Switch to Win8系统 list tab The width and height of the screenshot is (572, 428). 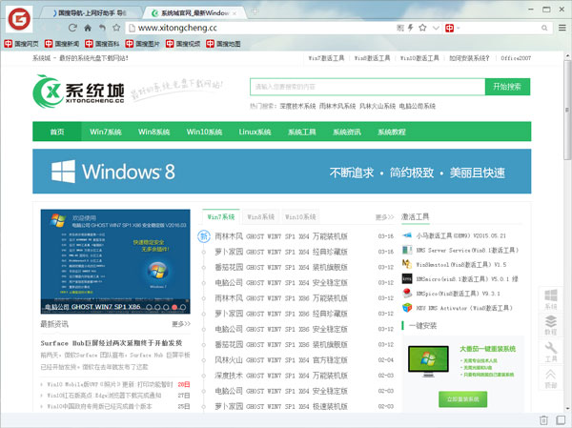tap(261, 217)
